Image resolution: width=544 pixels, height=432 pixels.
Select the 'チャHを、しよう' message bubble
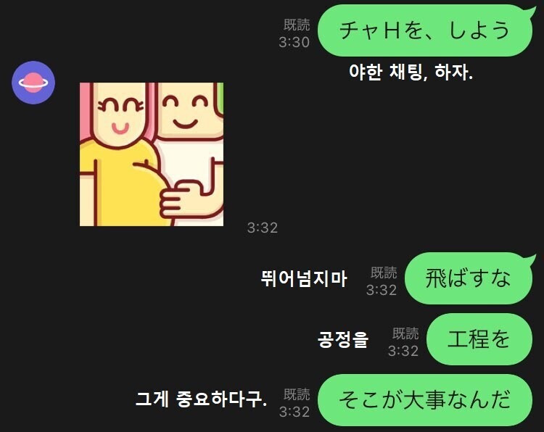tap(425, 30)
